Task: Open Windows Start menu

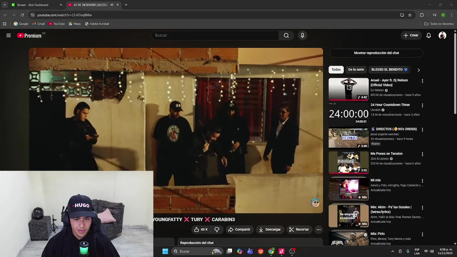Action: (165, 251)
